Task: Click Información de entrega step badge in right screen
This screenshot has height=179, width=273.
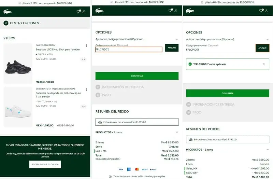Action: pos(188,105)
